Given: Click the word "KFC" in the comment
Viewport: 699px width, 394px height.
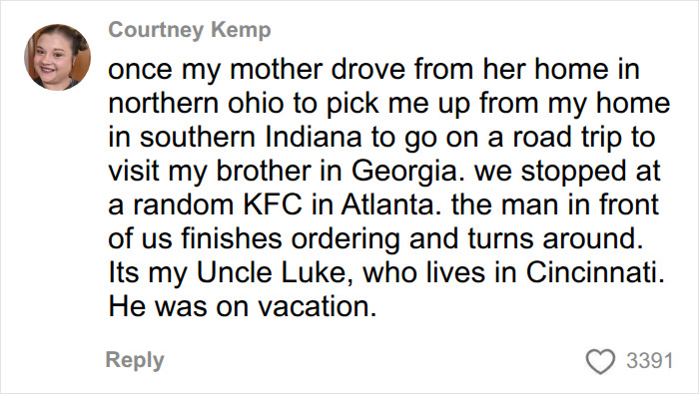Looking at the screenshot, I should pyautogui.click(x=272, y=204).
